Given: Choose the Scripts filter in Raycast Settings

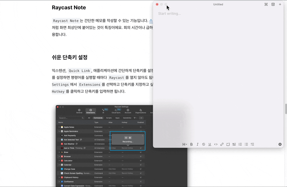Looking at the screenshot, I should 109,118.
